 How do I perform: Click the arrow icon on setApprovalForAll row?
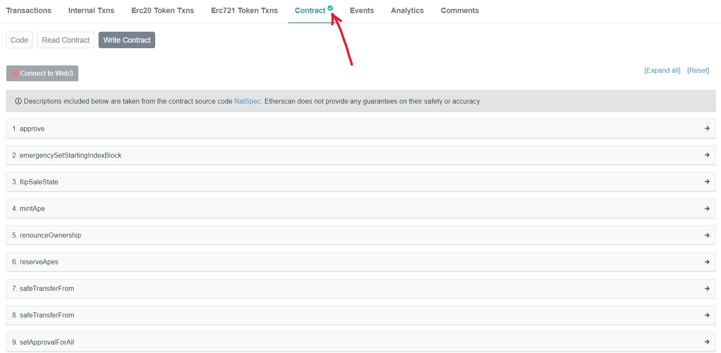[x=707, y=342]
